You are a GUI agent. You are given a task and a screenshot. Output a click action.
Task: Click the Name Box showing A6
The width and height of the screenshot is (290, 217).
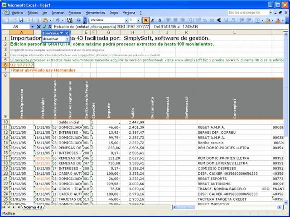(x=16, y=27)
